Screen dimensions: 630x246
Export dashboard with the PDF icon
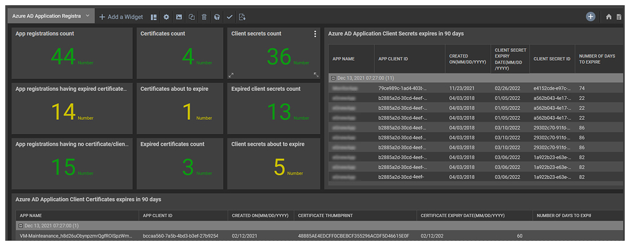tap(242, 17)
